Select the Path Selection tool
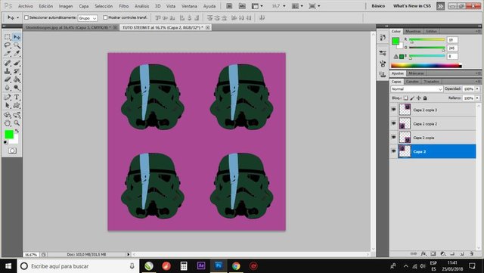Screen dimensions: 484x273 click(8, 106)
